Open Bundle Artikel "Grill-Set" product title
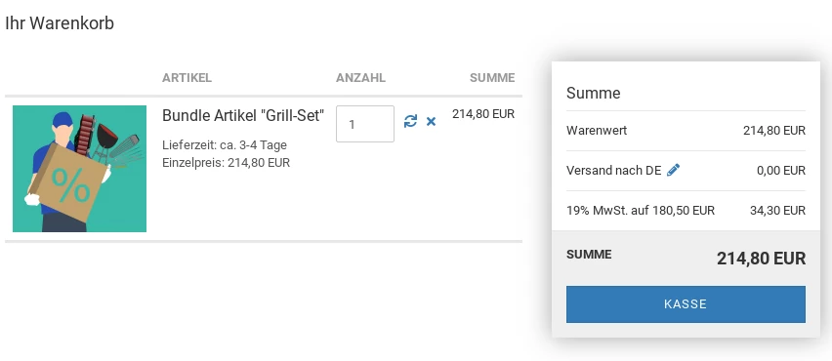Screen dimensions: 832x361 point(243,115)
